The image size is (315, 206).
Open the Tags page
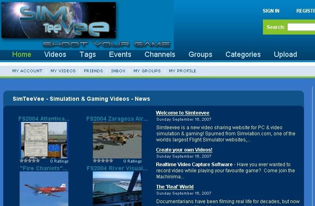pos(88,54)
